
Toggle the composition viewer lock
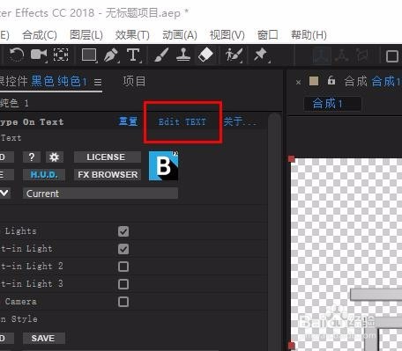[331, 80]
